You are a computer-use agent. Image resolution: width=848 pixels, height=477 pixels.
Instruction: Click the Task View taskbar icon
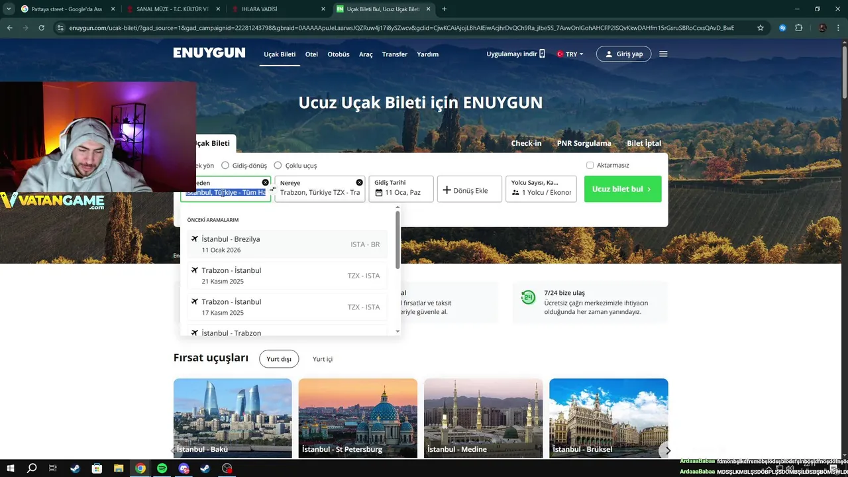53,468
